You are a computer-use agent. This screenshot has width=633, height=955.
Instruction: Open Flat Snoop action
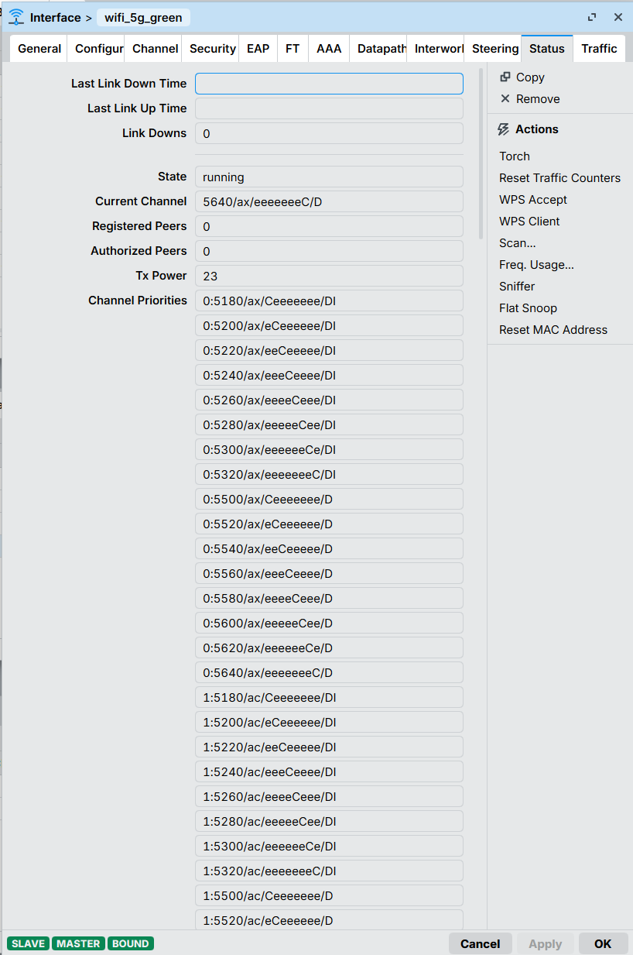[528, 307]
